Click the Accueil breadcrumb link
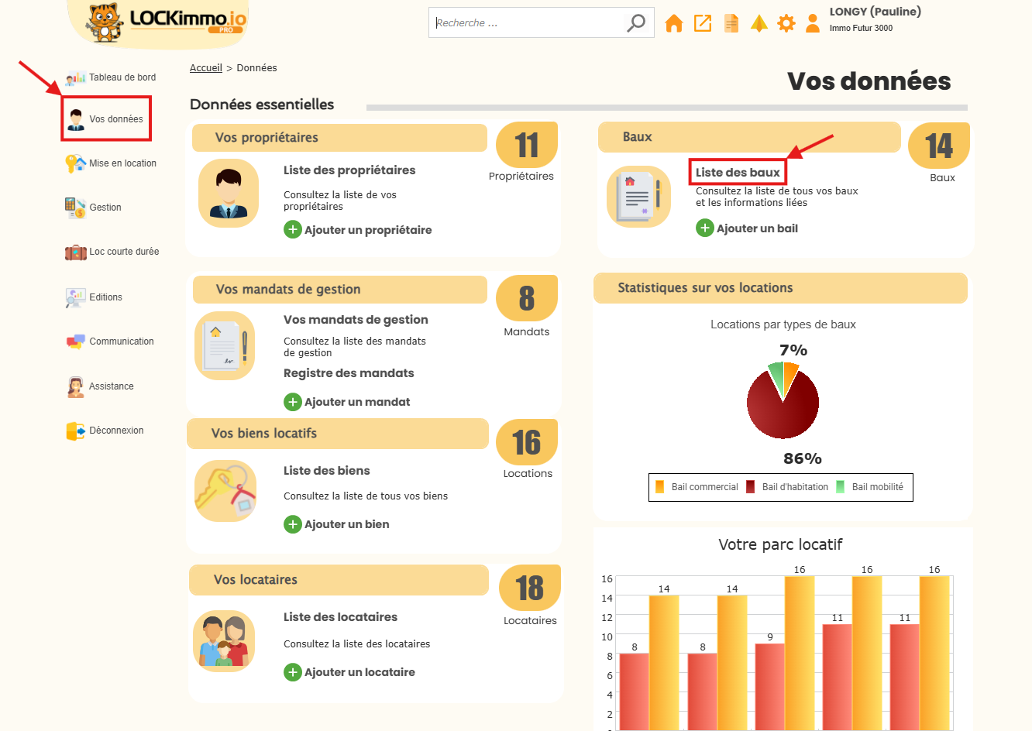This screenshot has width=1032, height=731. (206, 68)
